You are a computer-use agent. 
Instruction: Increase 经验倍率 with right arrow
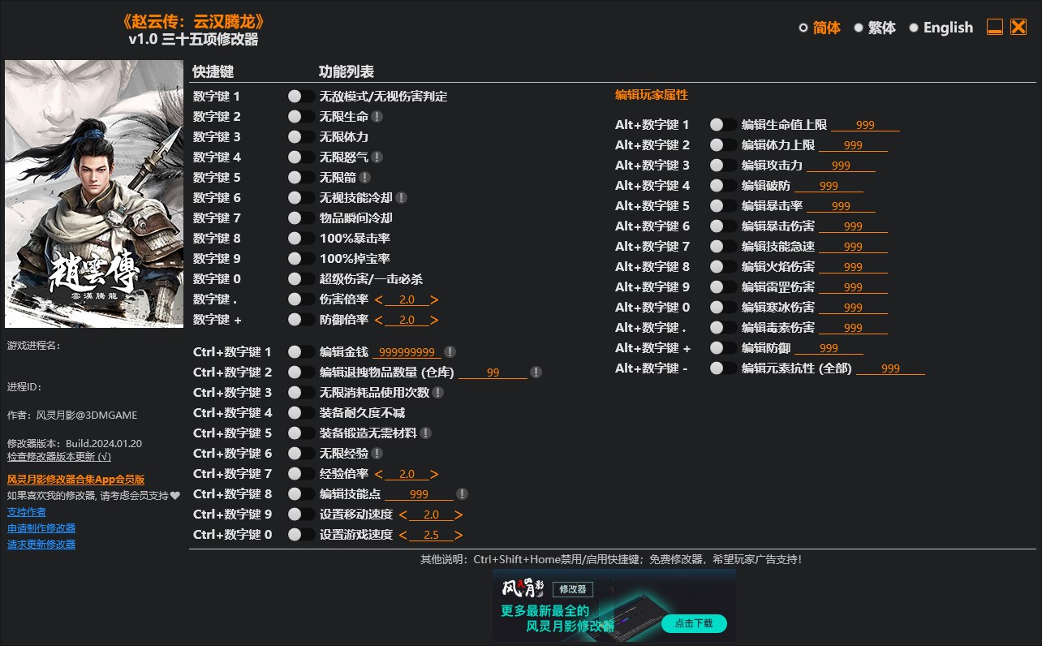point(435,474)
